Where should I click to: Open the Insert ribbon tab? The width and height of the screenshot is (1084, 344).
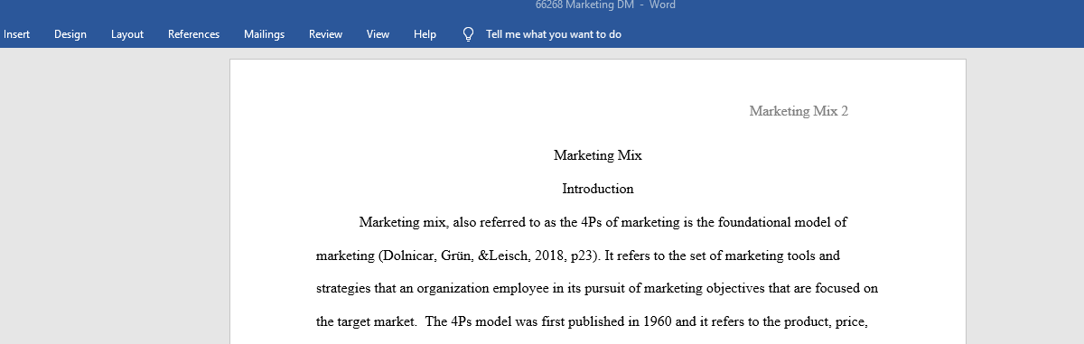pos(16,34)
